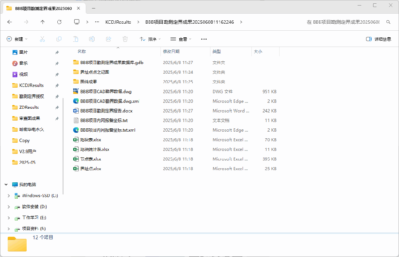Click KCDJResults in the address breadcrumb
The height and width of the screenshot is (257, 399).
118,22
